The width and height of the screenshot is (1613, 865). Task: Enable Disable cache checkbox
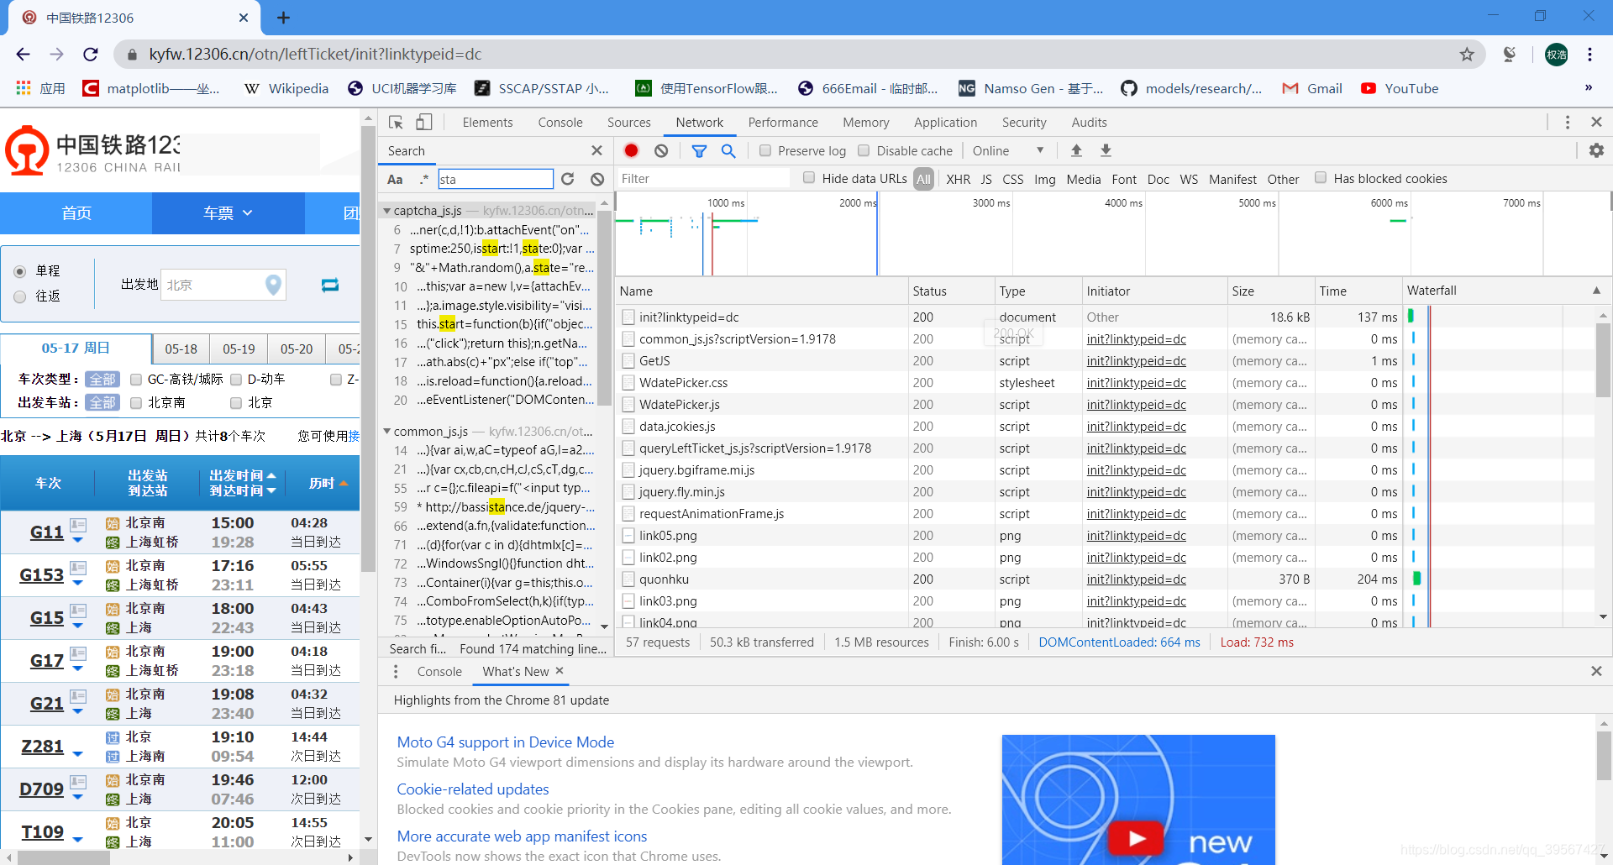click(864, 150)
